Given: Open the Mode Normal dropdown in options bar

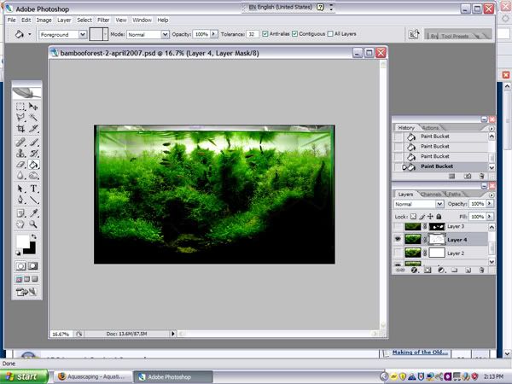Looking at the screenshot, I should [x=148, y=34].
